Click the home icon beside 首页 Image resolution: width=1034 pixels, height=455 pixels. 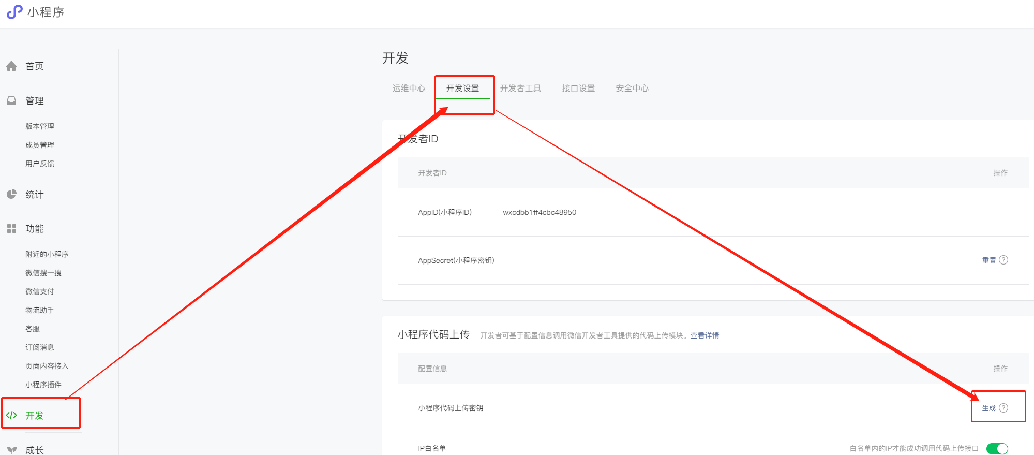pos(11,66)
